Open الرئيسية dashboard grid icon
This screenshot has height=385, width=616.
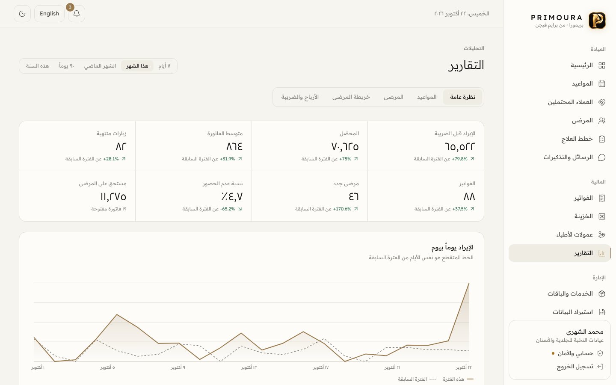tap(602, 65)
